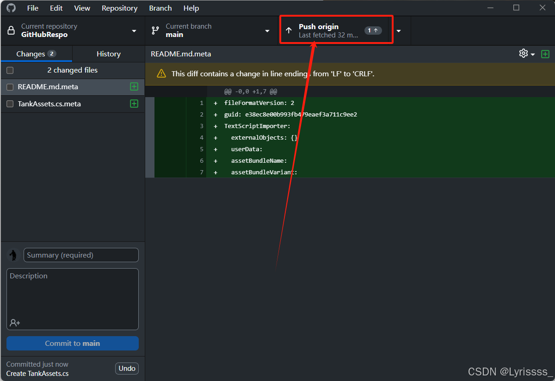Click the diff hunk header @@ -0,0 +1,7 @@
The height and width of the screenshot is (381, 555).
(x=251, y=92)
